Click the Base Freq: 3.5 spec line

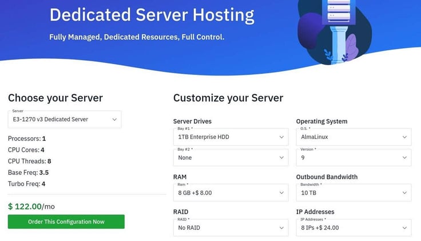(28, 172)
